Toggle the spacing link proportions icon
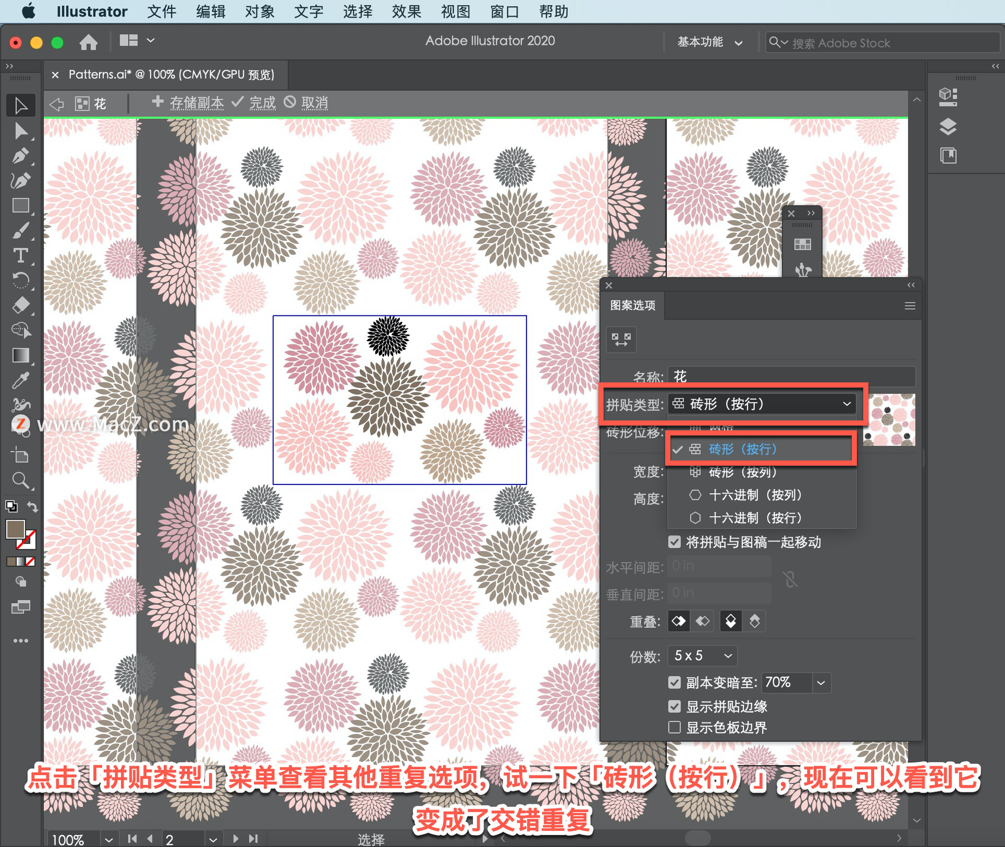The image size is (1005, 847). pyautogui.click(x=790, y=579)
